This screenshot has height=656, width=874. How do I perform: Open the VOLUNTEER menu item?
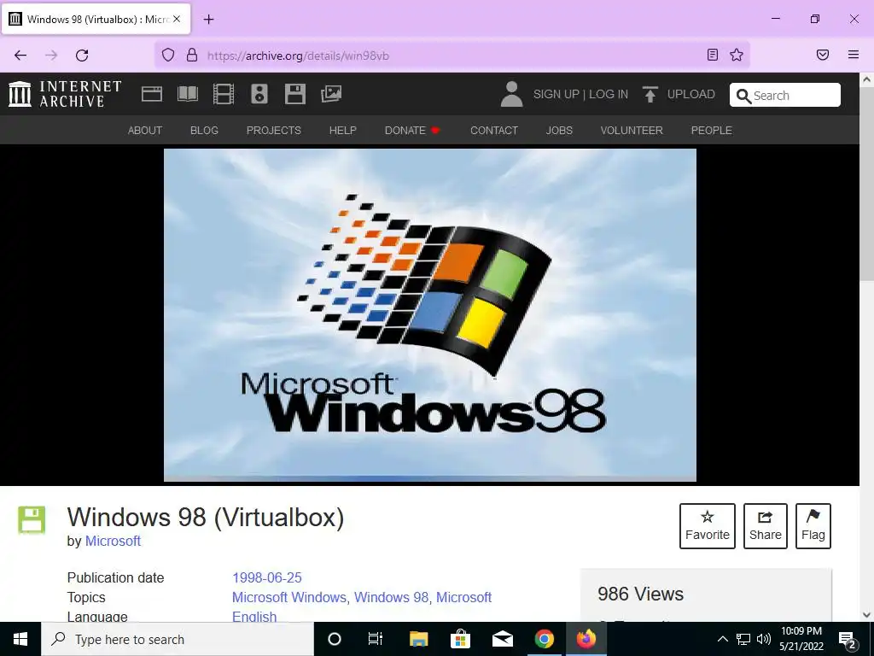pyautogui.click(x=632, y=131)
